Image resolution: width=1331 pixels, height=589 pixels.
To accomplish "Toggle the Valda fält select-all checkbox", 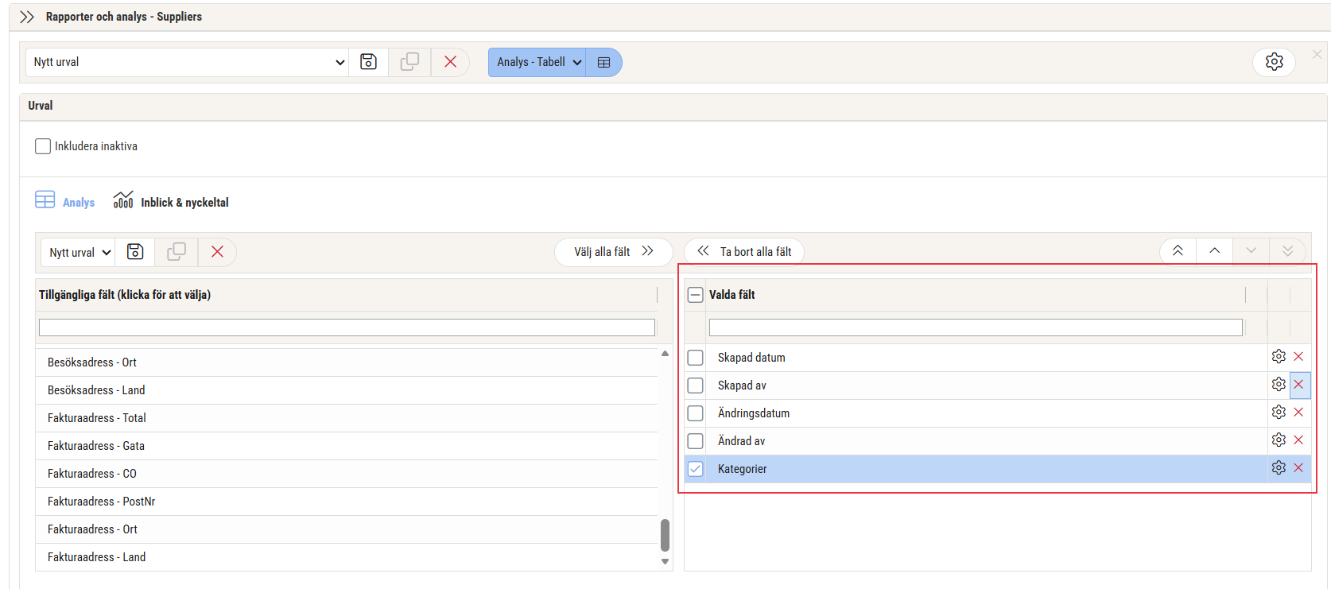I will (695, 295).
